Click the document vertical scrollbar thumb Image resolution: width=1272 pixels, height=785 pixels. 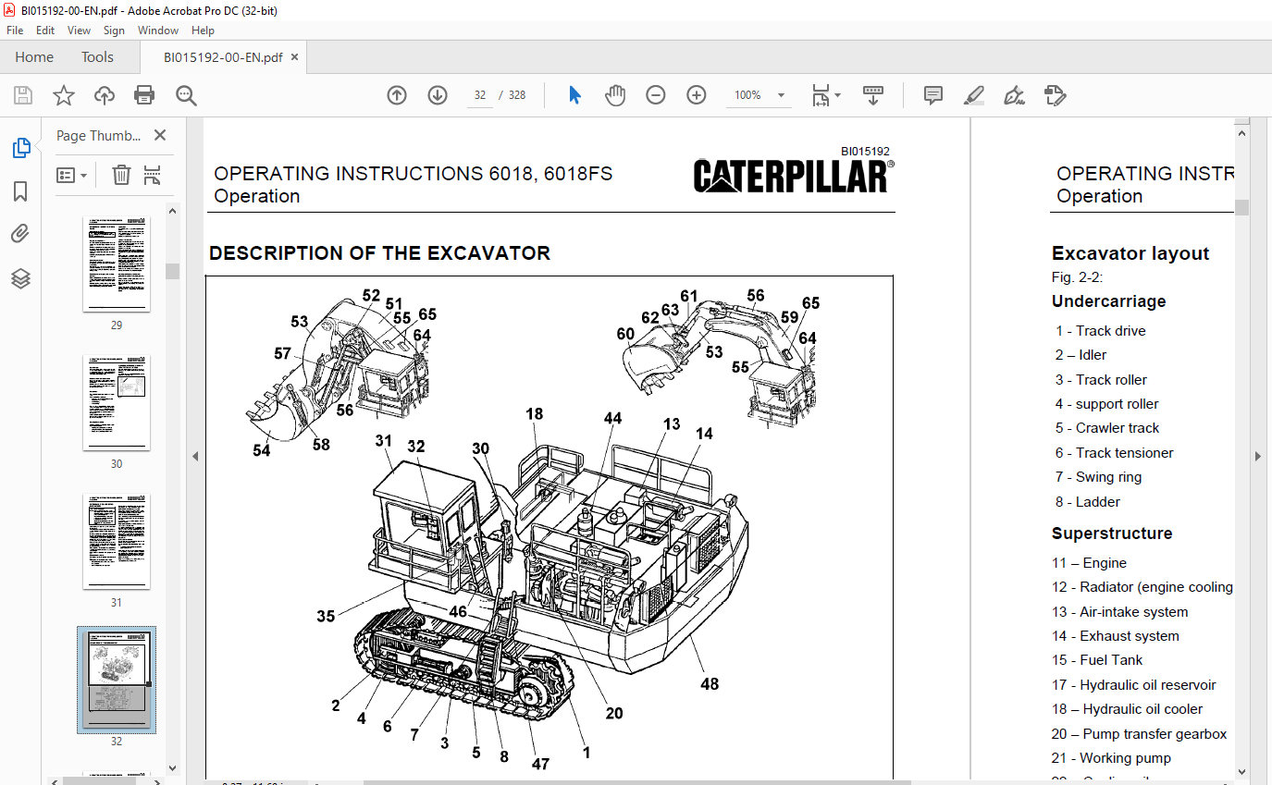[1241, 207]
